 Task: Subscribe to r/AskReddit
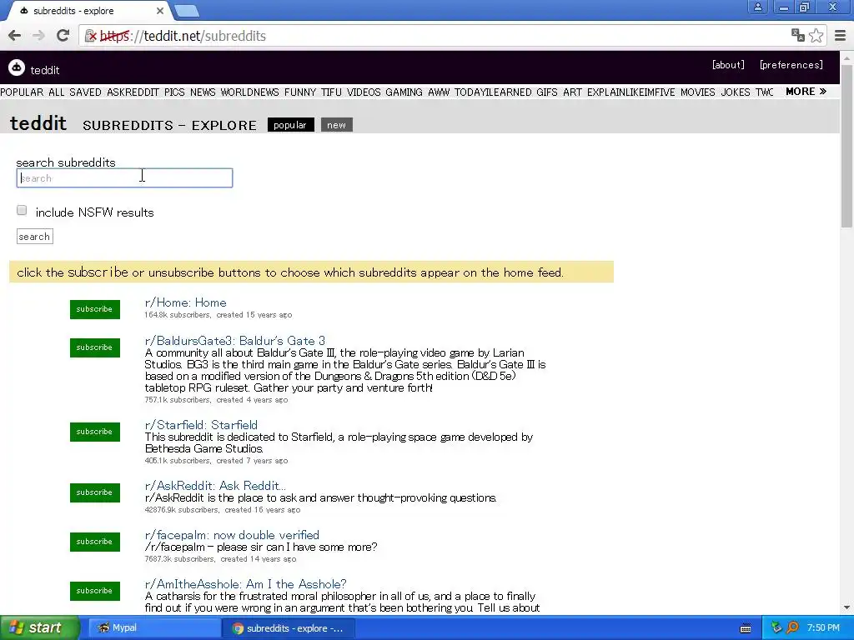point(95,492)
